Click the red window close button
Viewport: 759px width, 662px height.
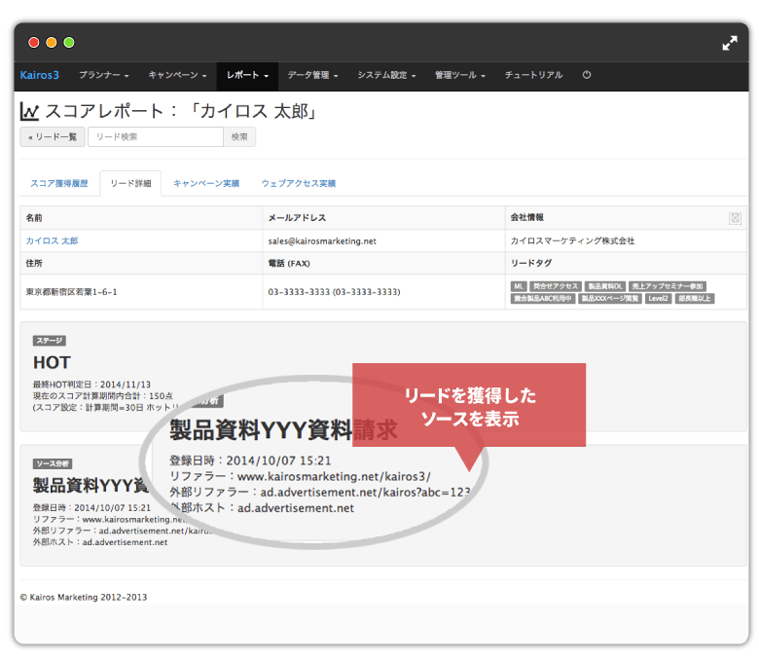(34, 43)
